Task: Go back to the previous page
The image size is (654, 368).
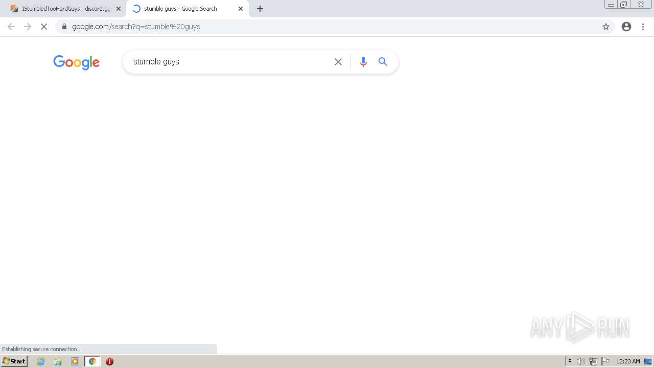Action: click(11, 27)
